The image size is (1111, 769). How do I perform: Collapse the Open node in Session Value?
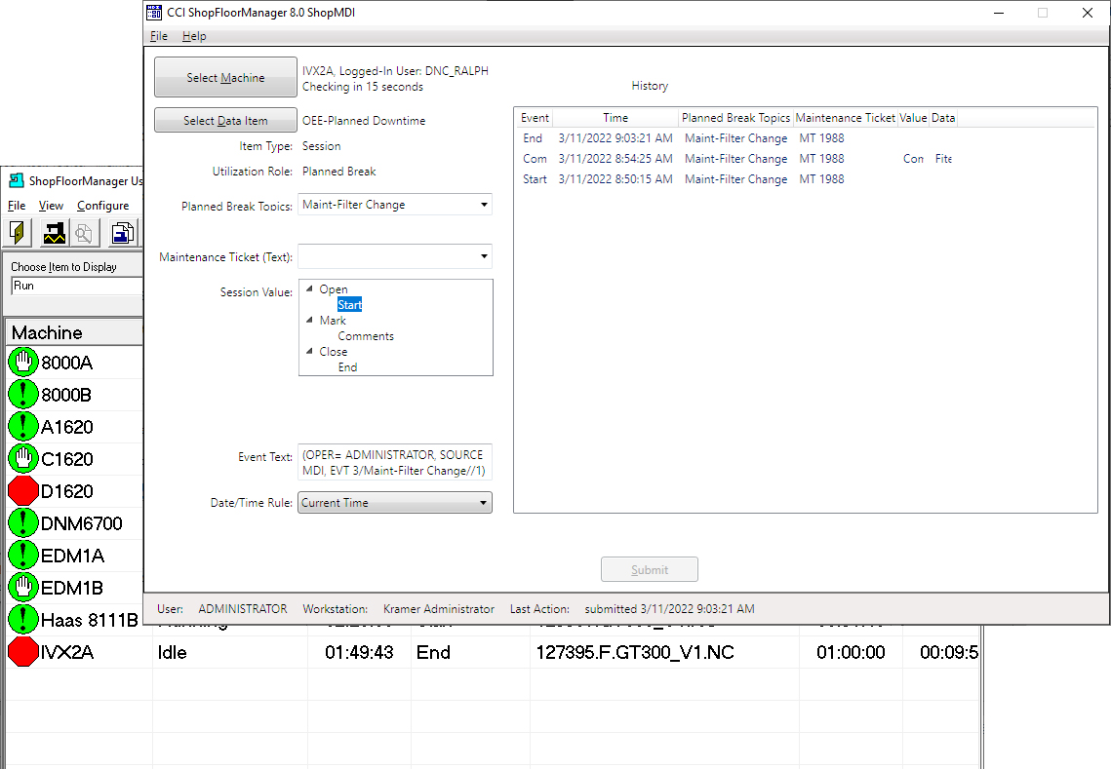tap(309, 288)
